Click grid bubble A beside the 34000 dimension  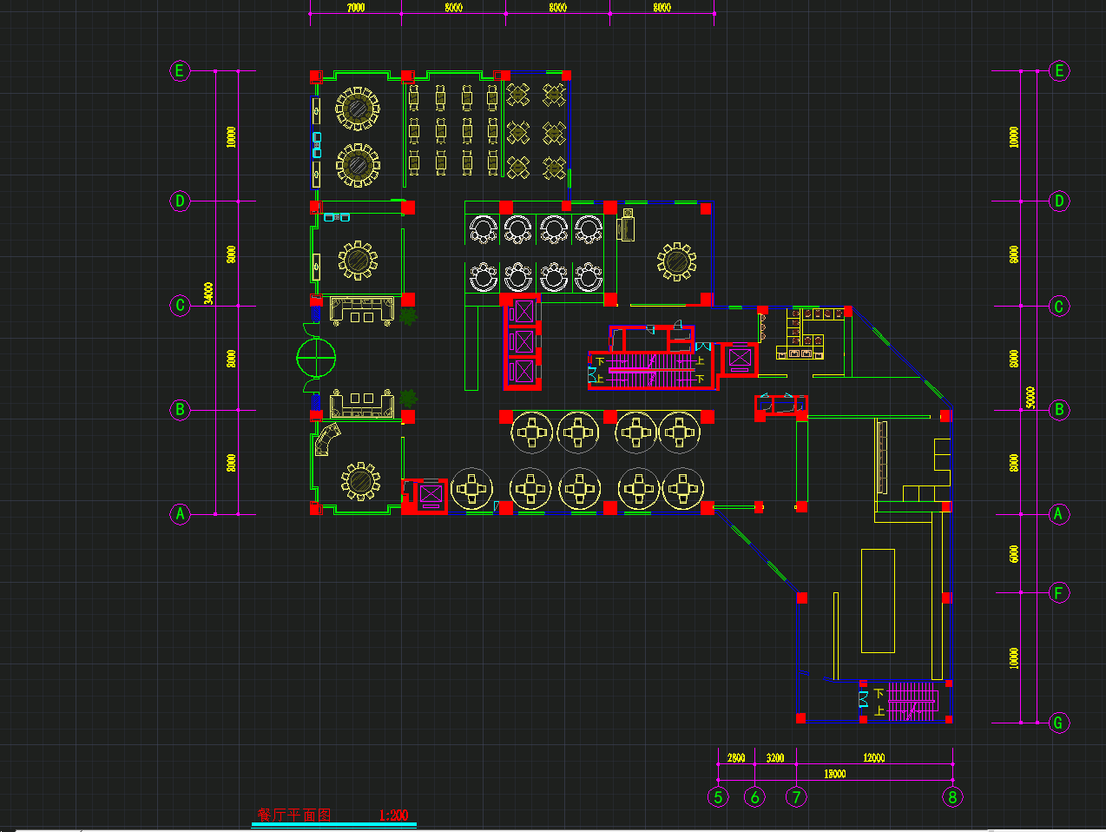[x=180, y=514]
